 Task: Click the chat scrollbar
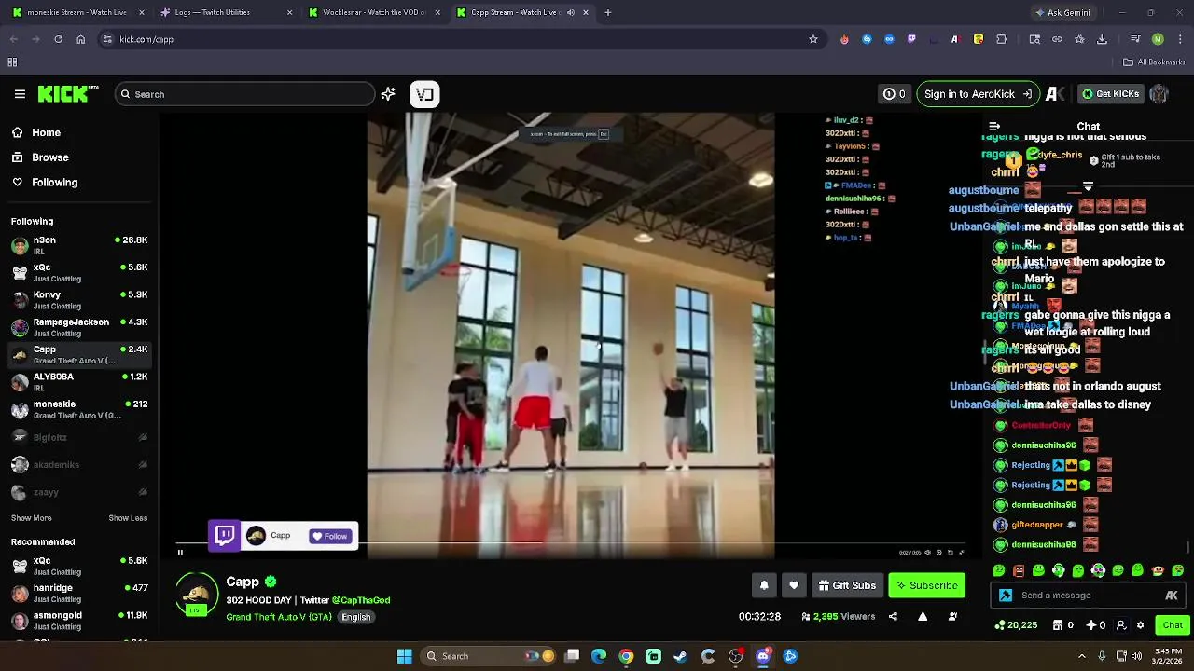click(1188, 546)
